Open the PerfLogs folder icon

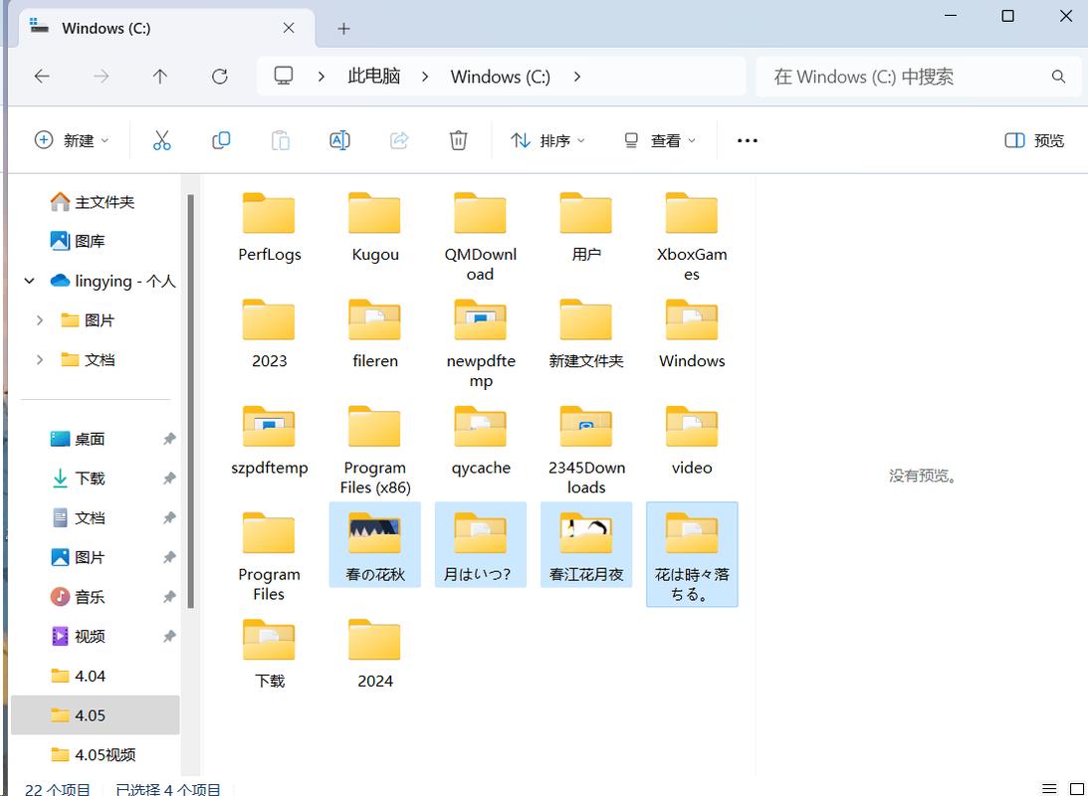269,214
